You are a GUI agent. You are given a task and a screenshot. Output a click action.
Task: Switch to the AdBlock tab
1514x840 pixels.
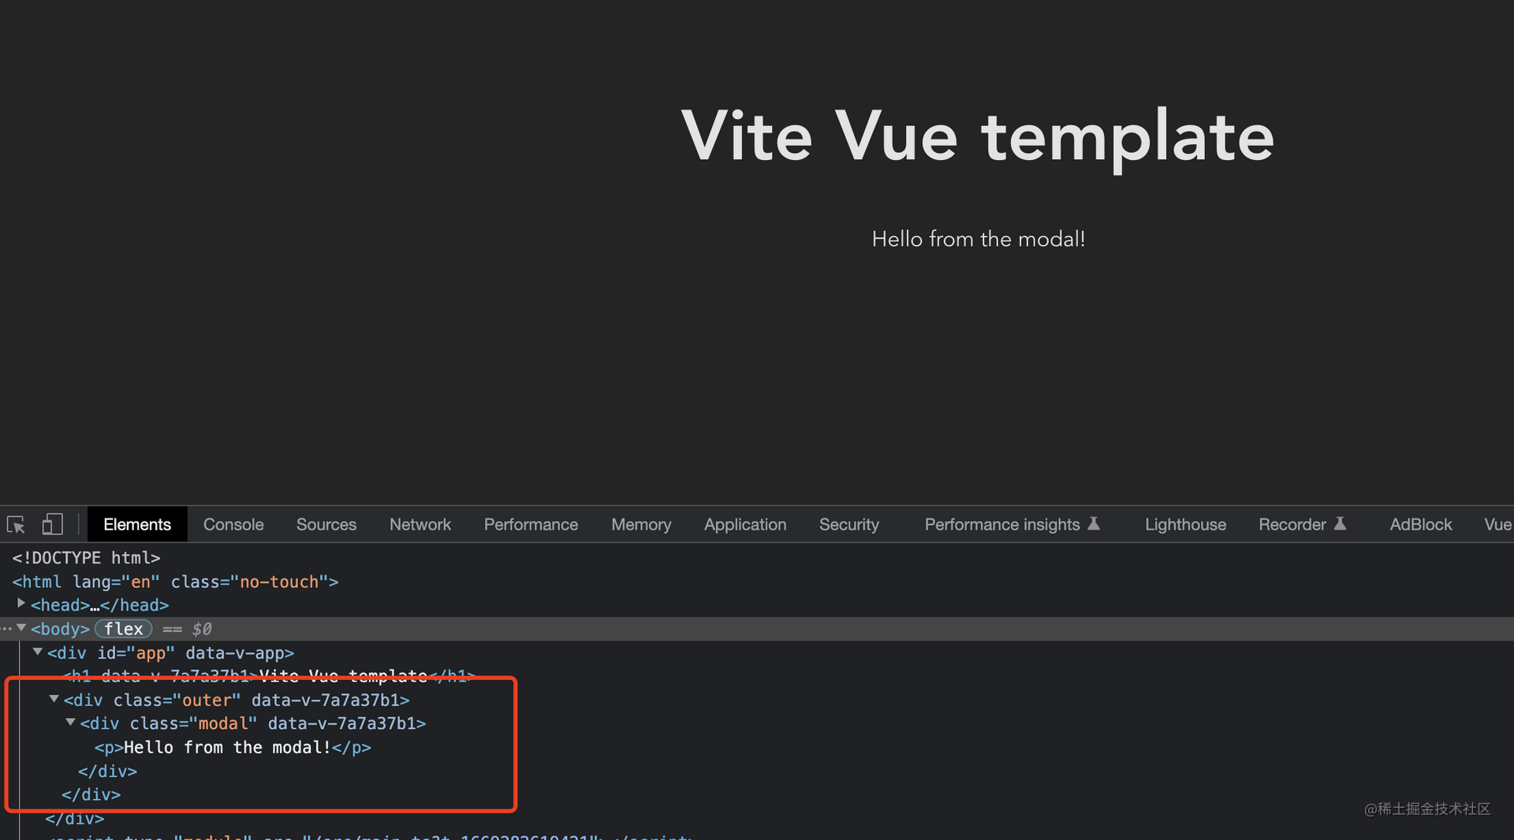[x=1420, y=525]
